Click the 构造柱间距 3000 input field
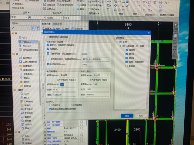The image size is (194, 145). pyautogui.click(x=88, y=64)
